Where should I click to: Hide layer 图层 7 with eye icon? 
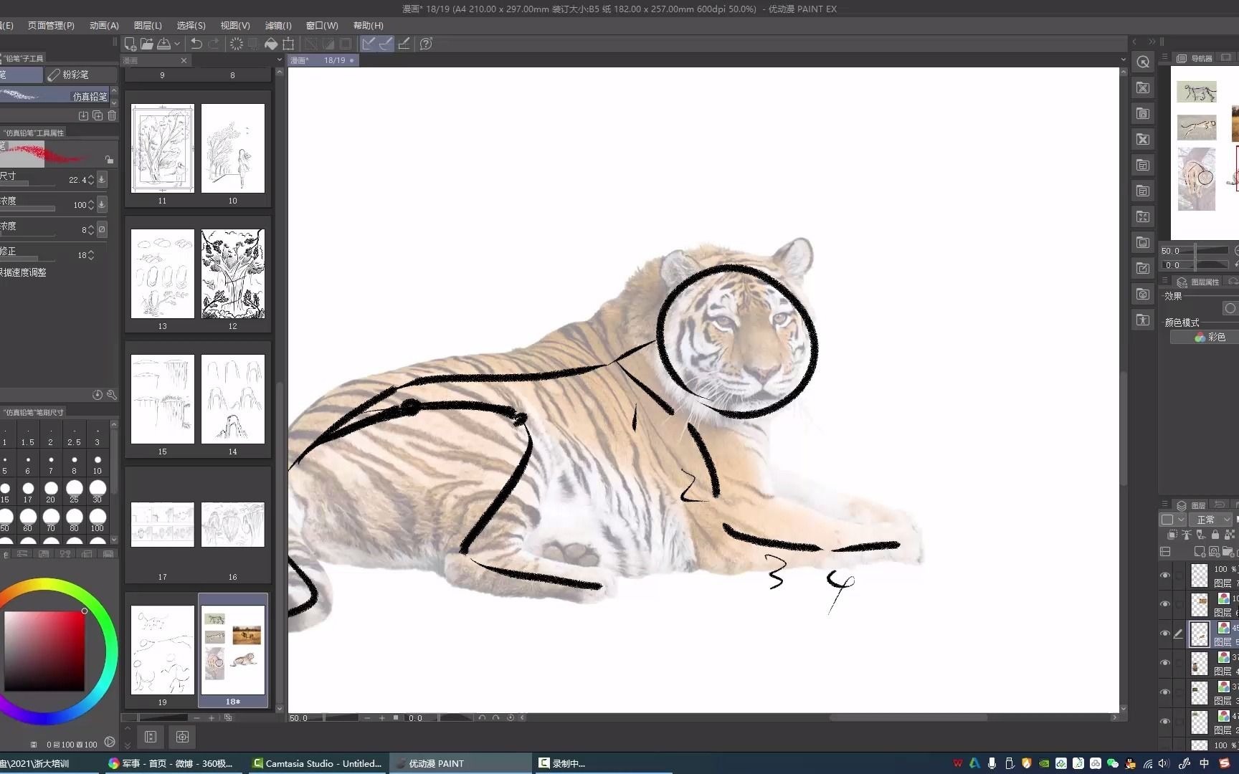1165,575
